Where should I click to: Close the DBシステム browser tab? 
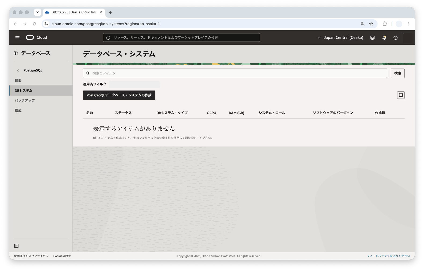[101, 12]
